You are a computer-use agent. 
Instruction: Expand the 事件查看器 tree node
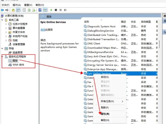[6, 28]
